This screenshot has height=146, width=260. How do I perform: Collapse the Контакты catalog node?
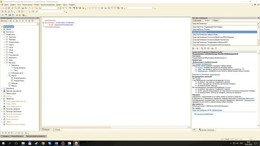click(x=4, y=62)
